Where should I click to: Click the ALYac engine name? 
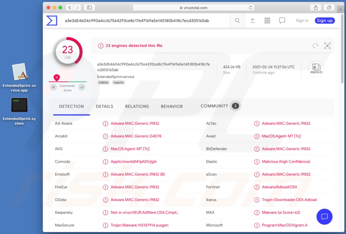pyautogui.click(x=211, y=123)
